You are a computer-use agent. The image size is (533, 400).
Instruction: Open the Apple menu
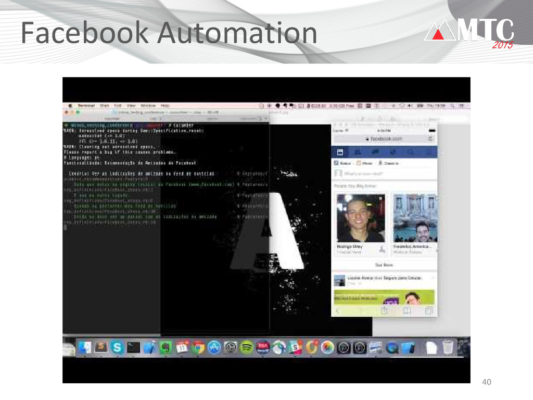point(70,106)
